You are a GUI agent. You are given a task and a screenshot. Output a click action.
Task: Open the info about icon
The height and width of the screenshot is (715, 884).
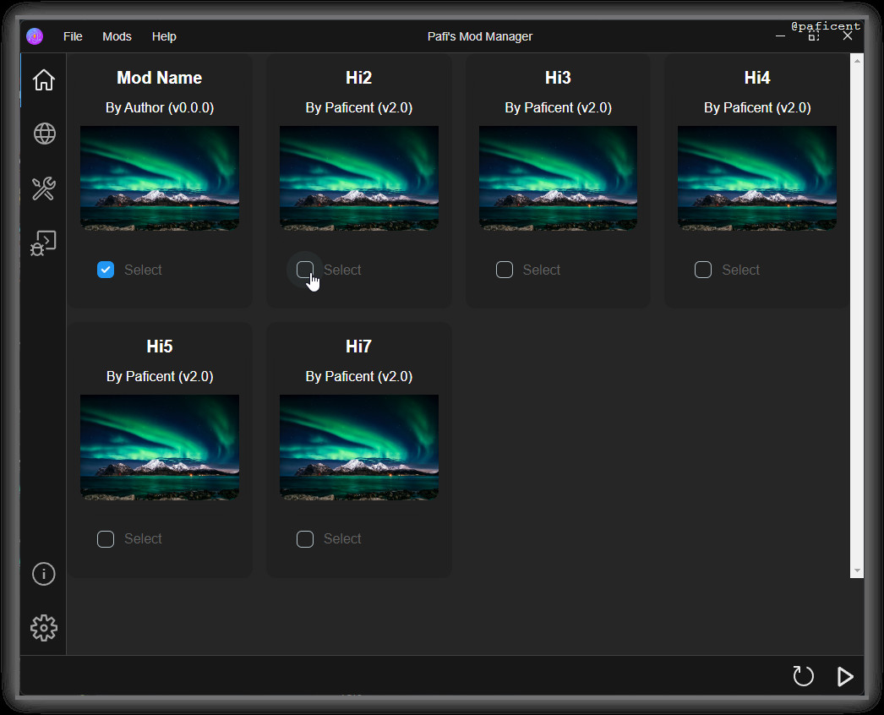tap(43, 574)
